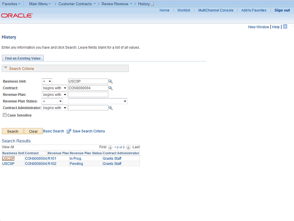The image size is (294, 221).
Task: Click the In Prog. status cell
Action: (76, 158)
